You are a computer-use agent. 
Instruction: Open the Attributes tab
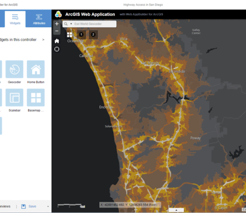tap(39, 19)
